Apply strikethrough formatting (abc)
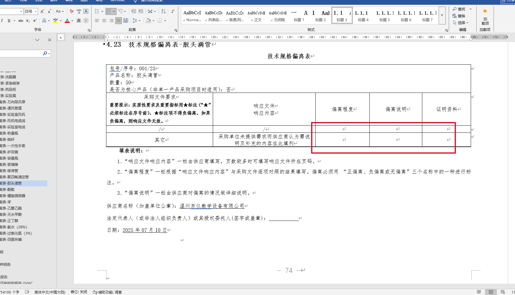 tap(21, 21)
